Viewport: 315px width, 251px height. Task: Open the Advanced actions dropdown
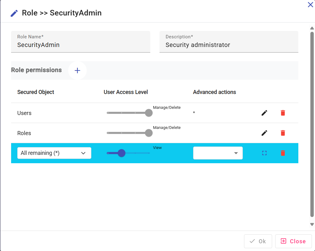click(x=218, y=153)
